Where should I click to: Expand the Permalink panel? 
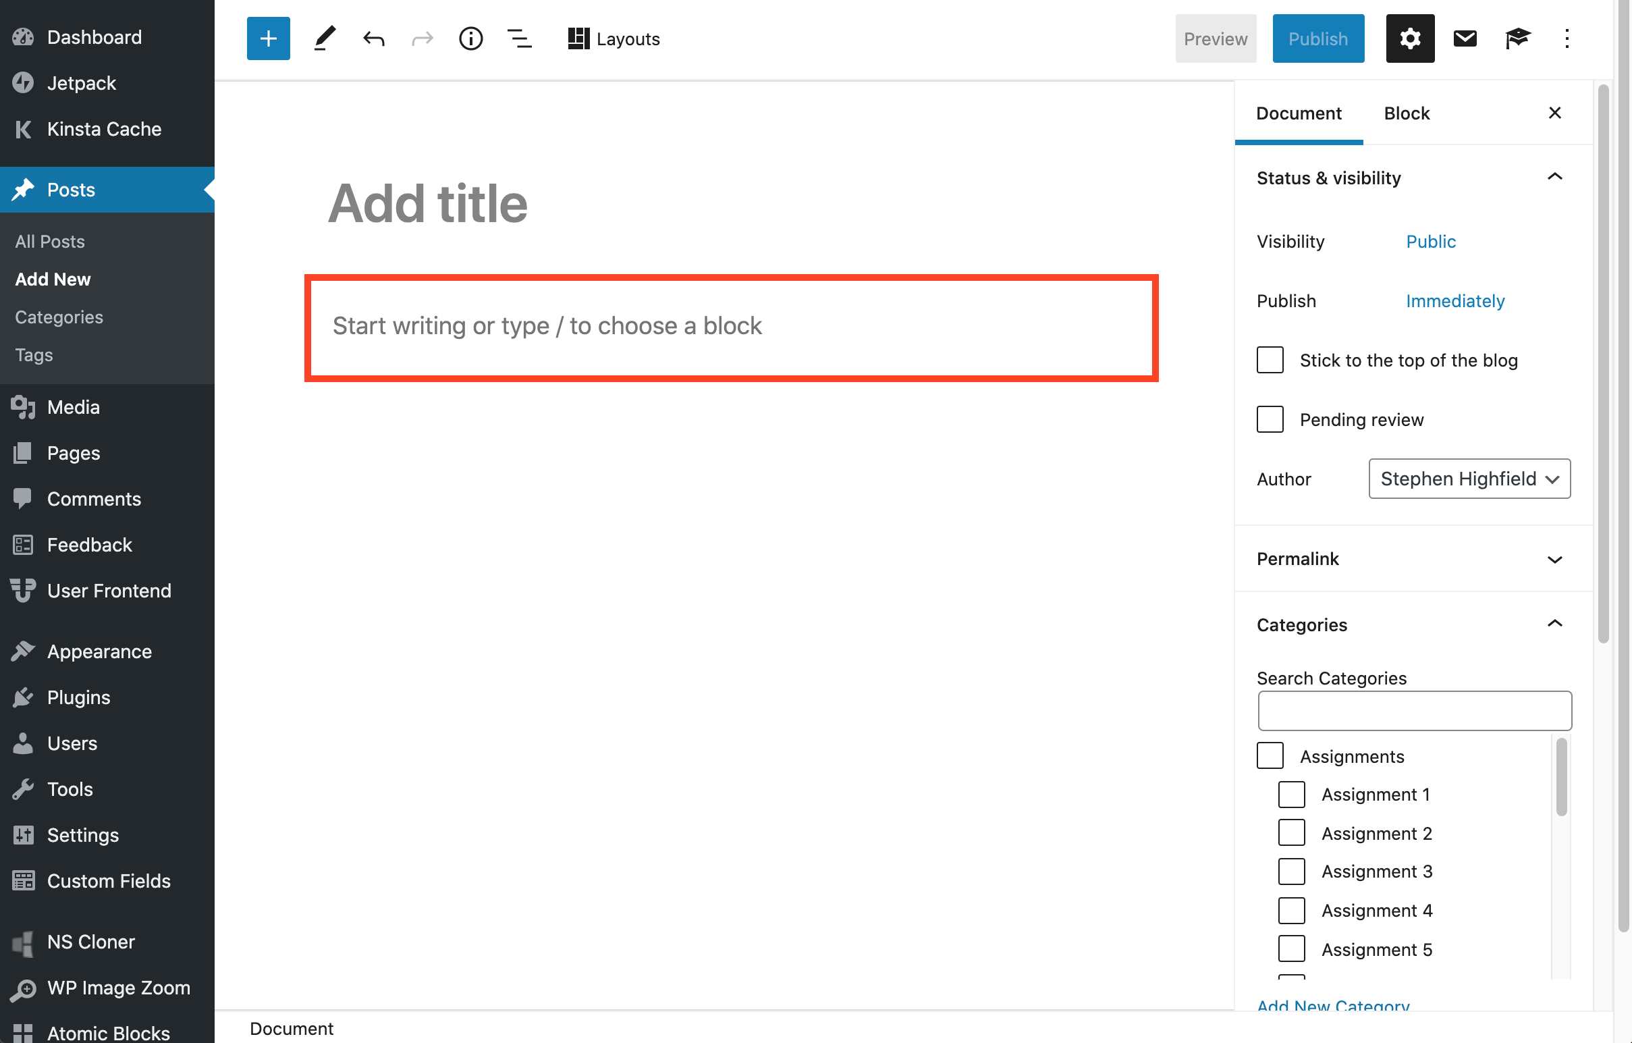(x=1413, y=558)
